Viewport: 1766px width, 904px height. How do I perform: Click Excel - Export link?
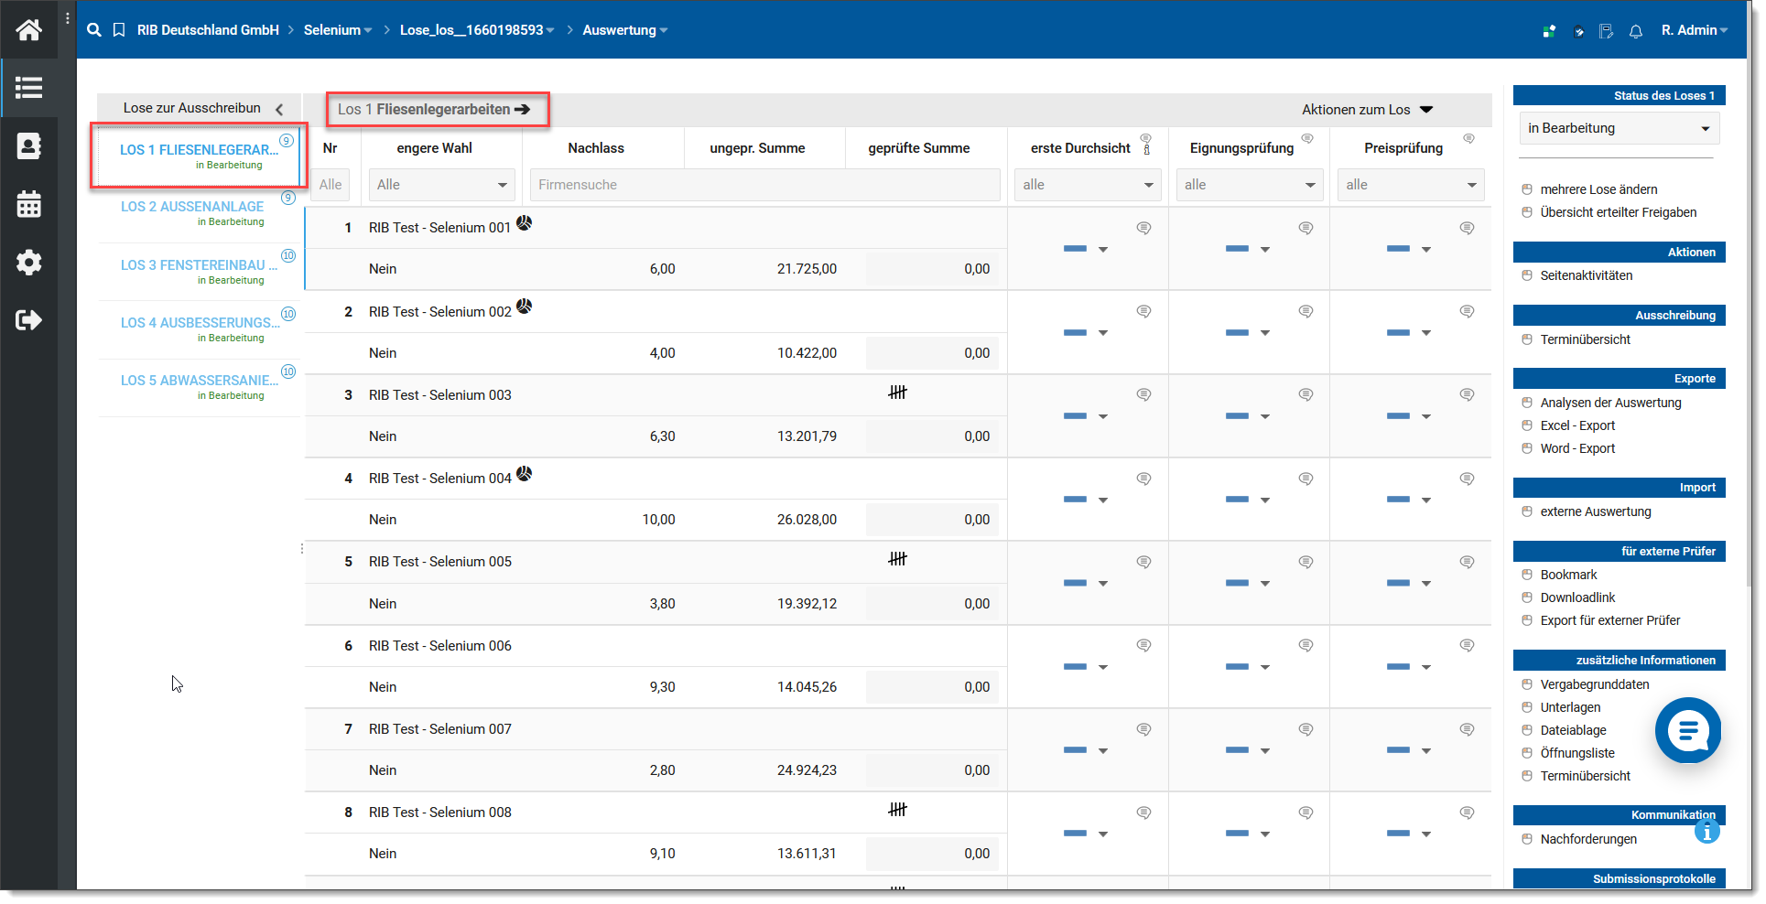tap(1577, 425)
